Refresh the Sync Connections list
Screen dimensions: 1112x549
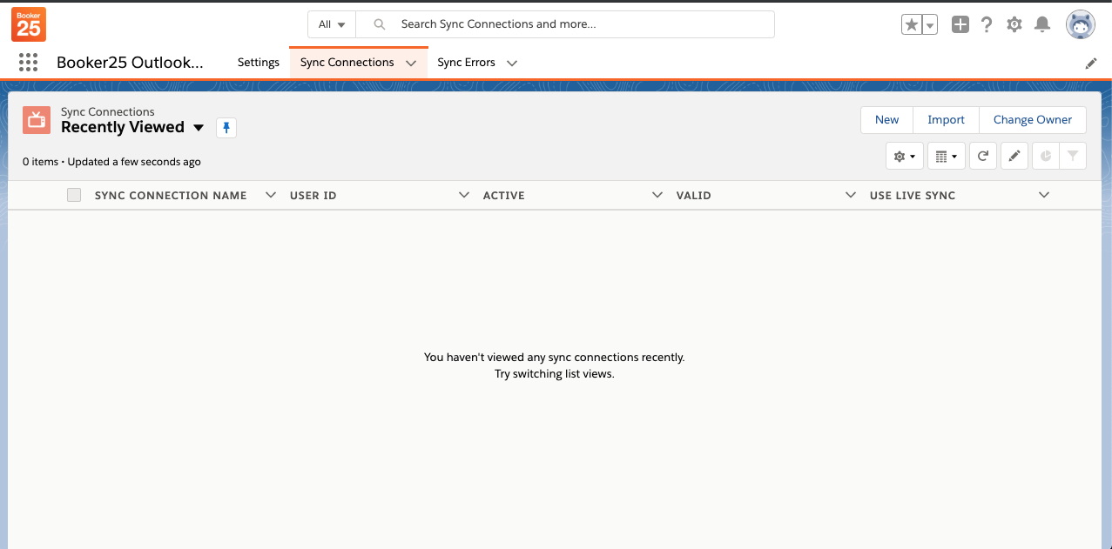983,157
